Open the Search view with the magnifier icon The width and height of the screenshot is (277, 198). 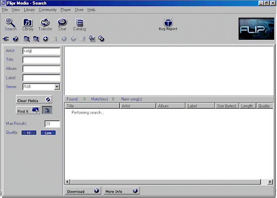point(10,24)
